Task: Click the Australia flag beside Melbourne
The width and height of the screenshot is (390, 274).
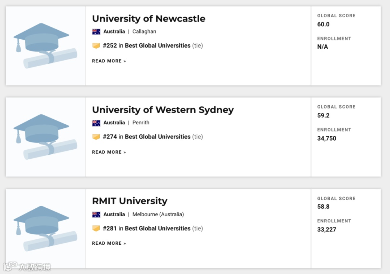Action: pos(96,215)
